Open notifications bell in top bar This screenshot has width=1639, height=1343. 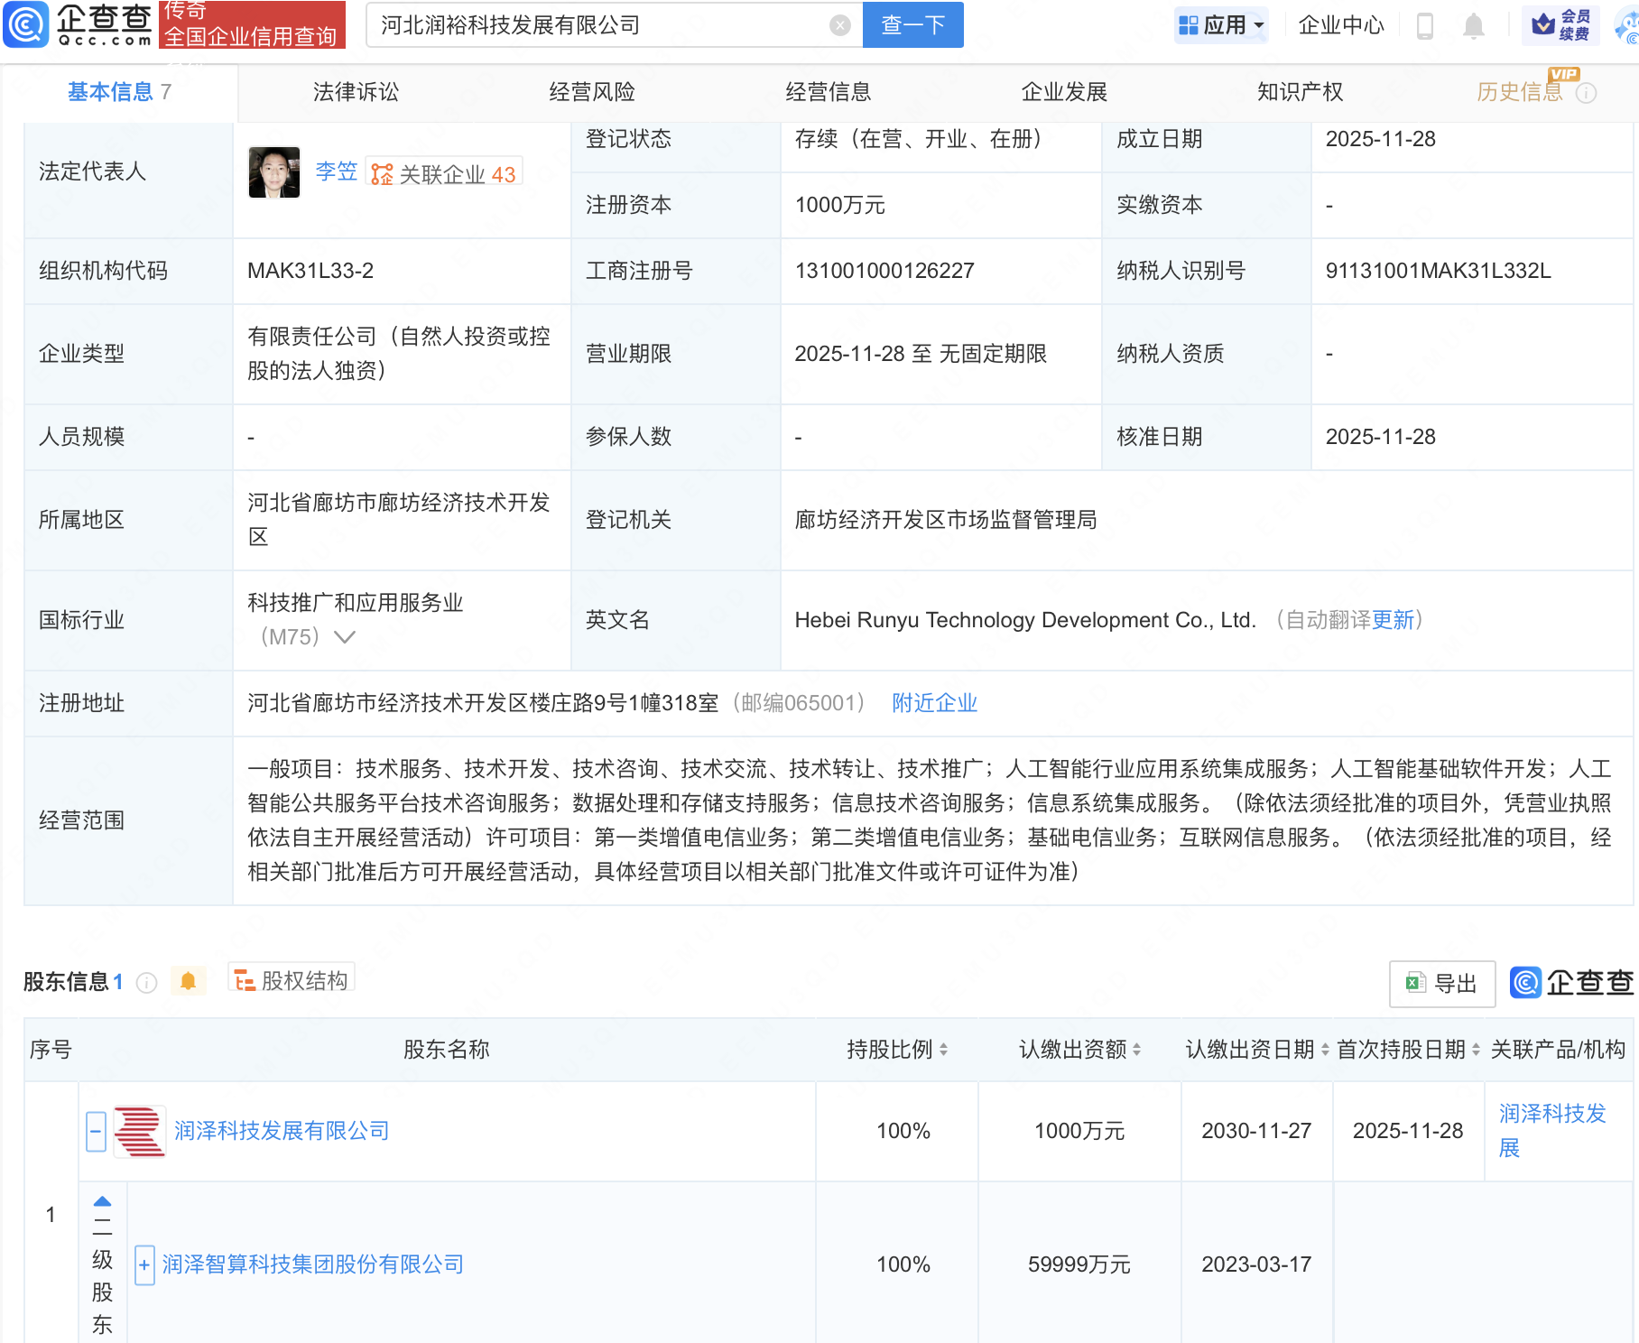point(1473,25)
